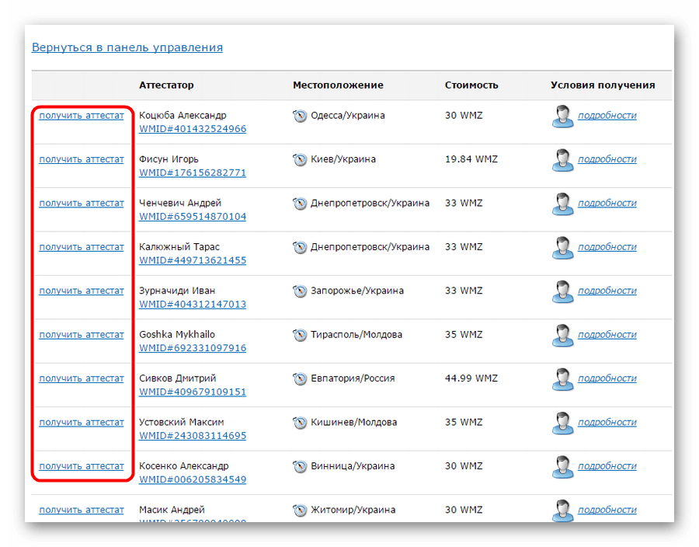Open the WMID#176156282771 link
Screen dimensions: 699x547
pos(193,172)
